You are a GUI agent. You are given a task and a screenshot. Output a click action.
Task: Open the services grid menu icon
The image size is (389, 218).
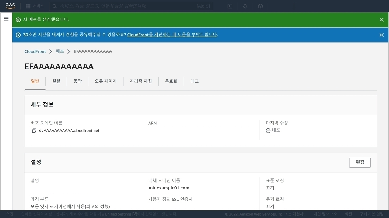point(28,6)
